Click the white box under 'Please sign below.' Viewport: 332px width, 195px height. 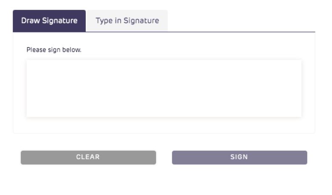point(164,89)
